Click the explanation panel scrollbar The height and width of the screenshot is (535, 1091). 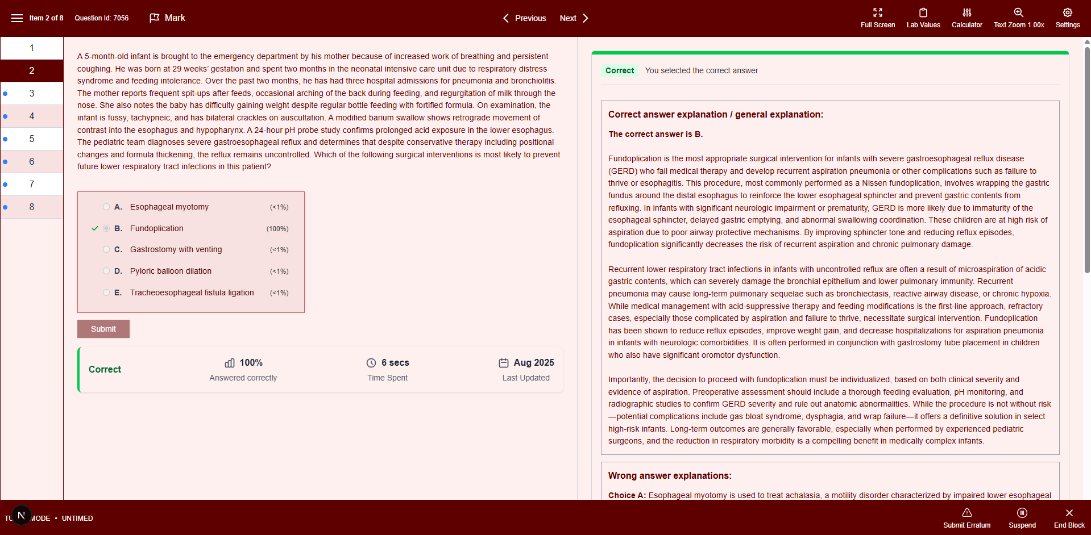click(x=1087, y=160)
